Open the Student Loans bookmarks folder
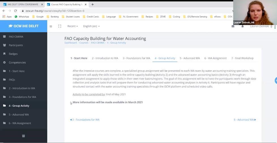Image resolution: width=277 pixels, height=143 pixels. point(71,17)
